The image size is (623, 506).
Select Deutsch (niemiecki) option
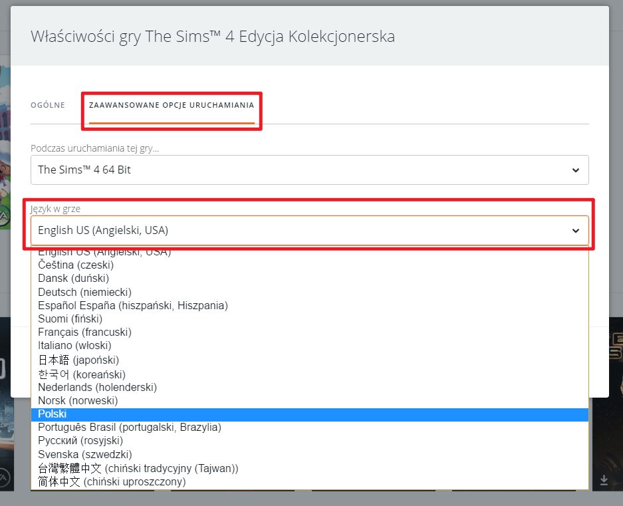point(310,292)
